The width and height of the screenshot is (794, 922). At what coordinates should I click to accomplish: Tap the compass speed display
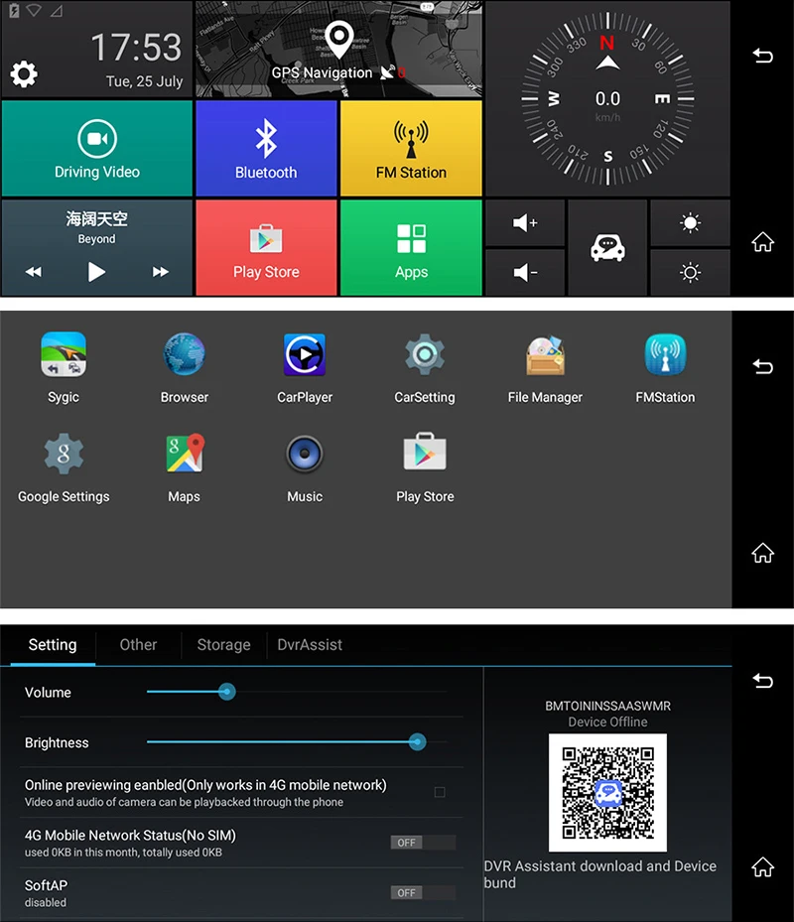607,99
